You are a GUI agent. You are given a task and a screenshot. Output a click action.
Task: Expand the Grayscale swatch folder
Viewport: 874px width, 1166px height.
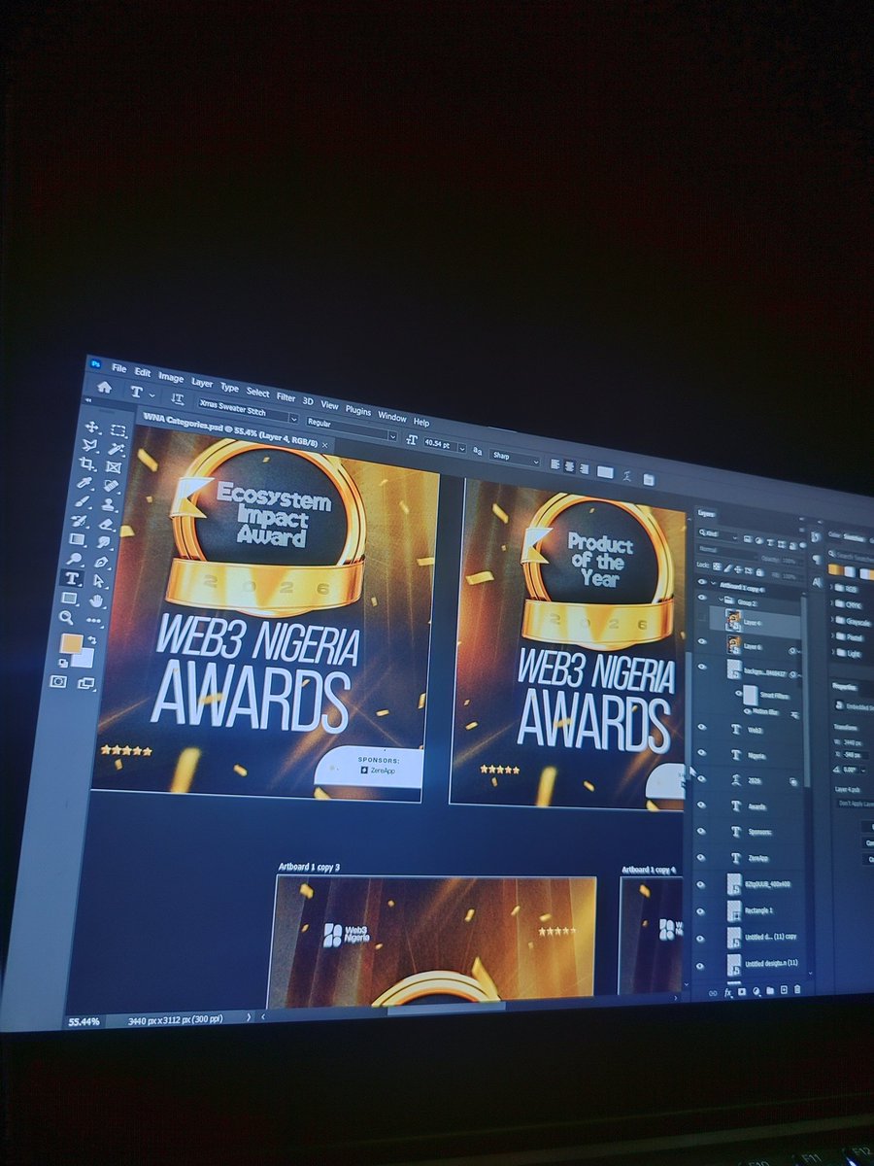pos(832,620)
